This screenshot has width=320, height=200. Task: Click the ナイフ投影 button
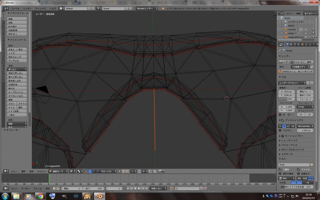tap(17, 111)
